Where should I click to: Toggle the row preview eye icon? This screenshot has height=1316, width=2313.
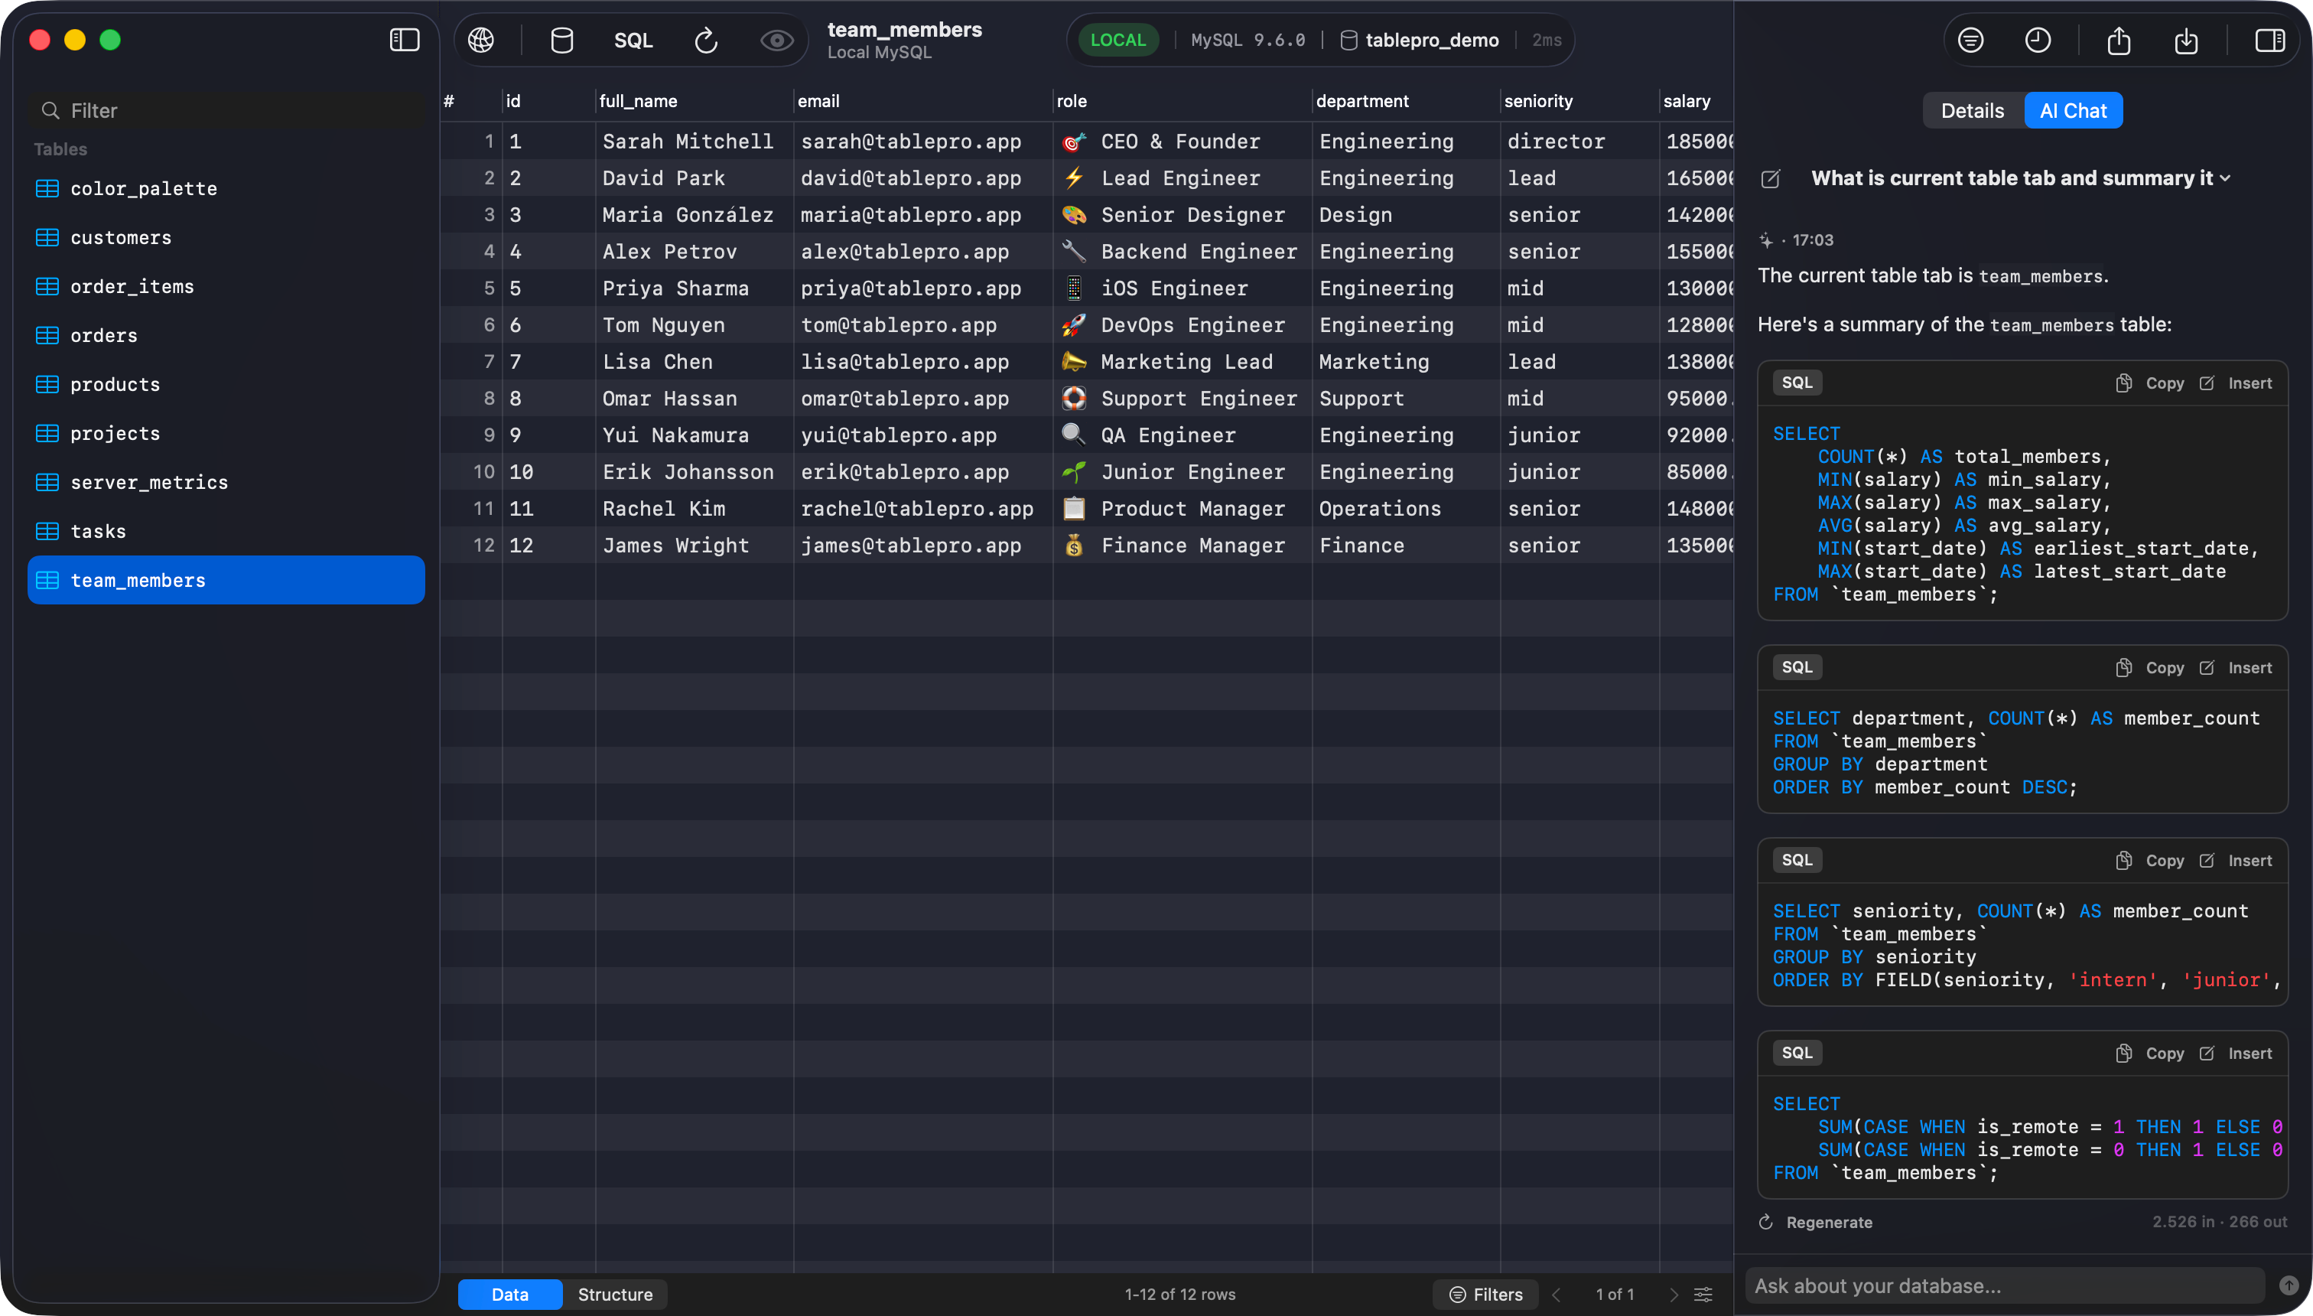click(x=776, y=40)
